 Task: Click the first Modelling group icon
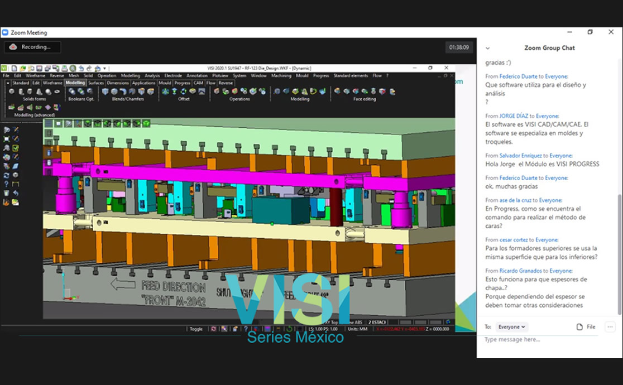(x=277, y=92)
